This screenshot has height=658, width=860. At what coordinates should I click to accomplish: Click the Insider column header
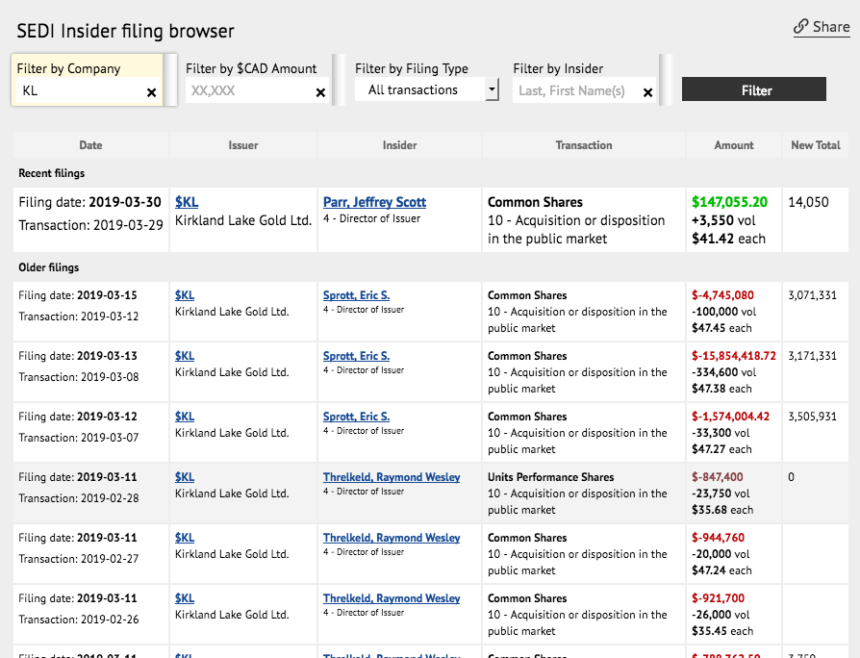point(399,145)
